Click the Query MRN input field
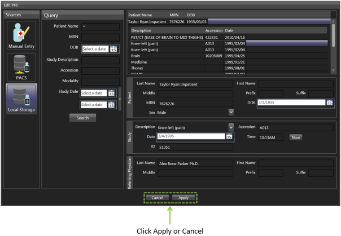Image resolution: width=341 pixels, height=236 pixels. tap(100, 37)
